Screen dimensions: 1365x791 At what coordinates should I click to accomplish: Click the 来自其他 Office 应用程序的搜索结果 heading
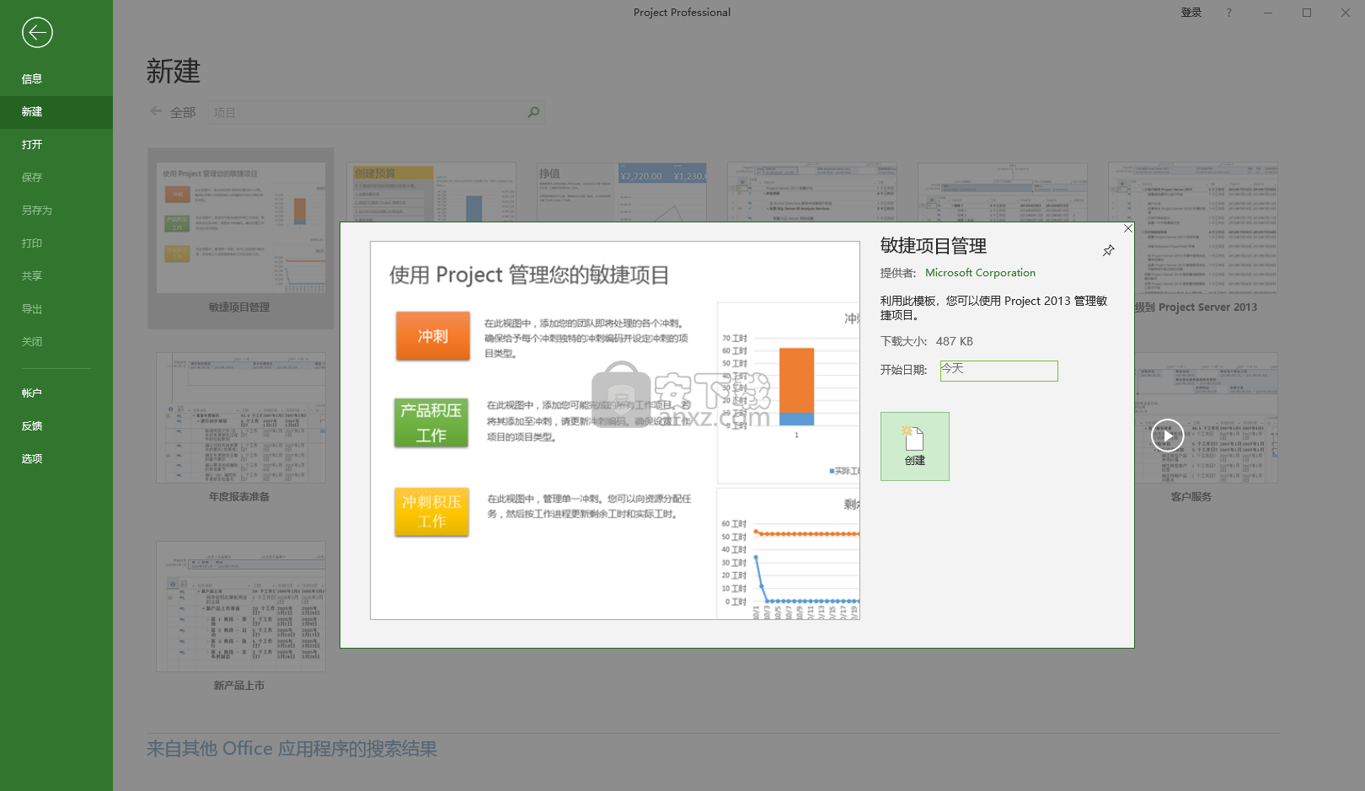click(292, 749)
